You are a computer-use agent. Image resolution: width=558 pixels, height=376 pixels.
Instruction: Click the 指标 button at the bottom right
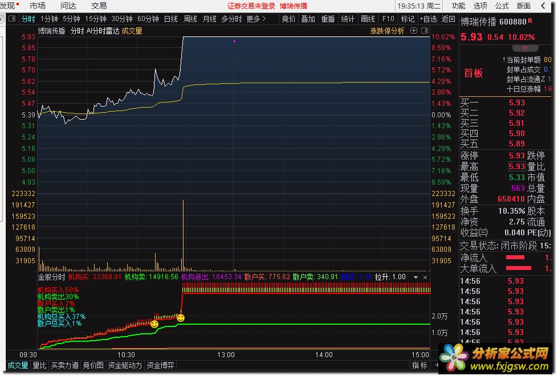419,365
